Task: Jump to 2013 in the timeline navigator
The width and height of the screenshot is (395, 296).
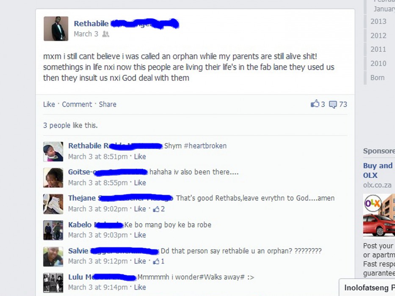Action: coord(378,22)
